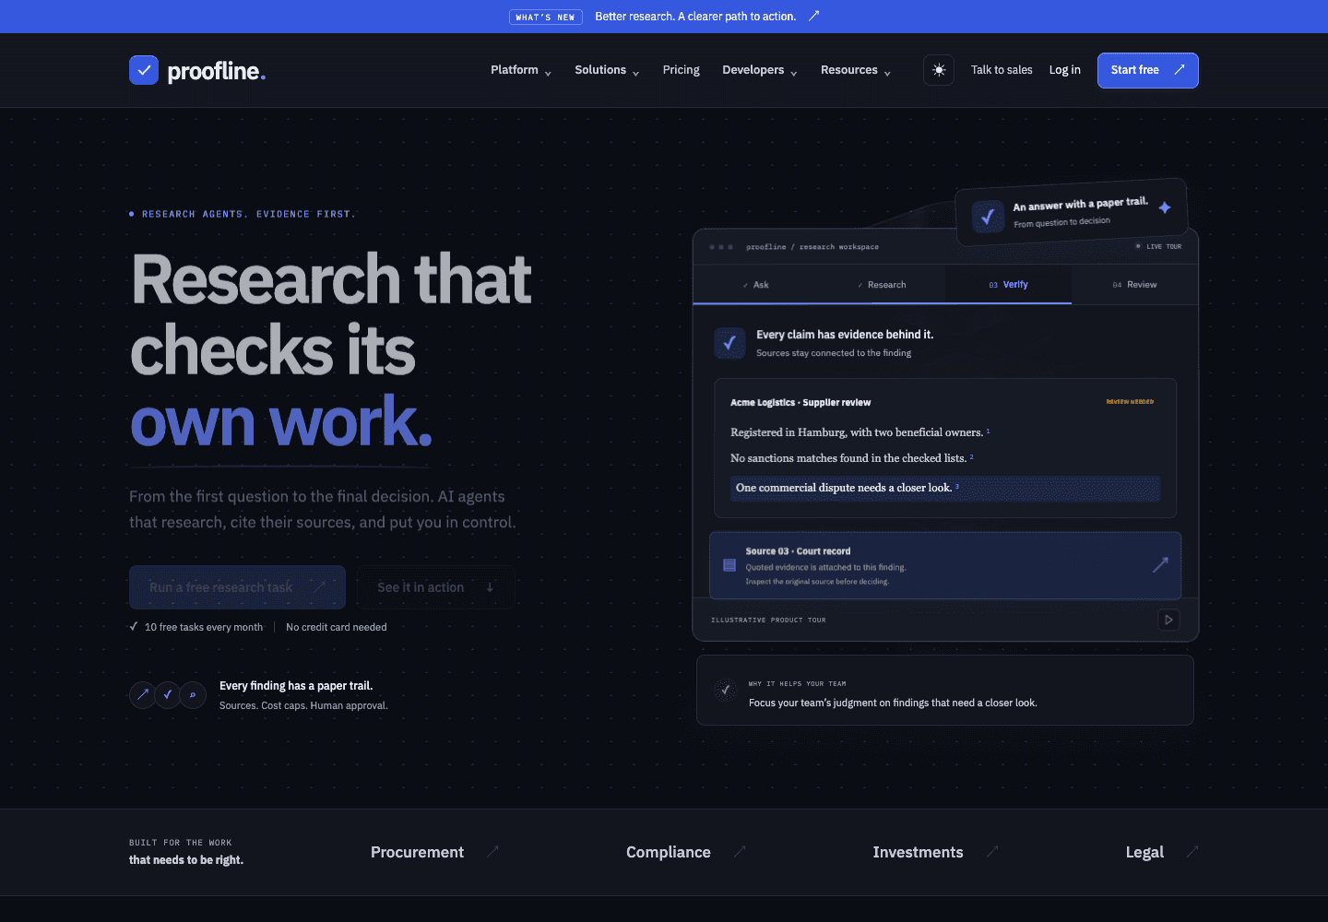Select the 03 Verify tab
1328x922 pixels.
1008,285
